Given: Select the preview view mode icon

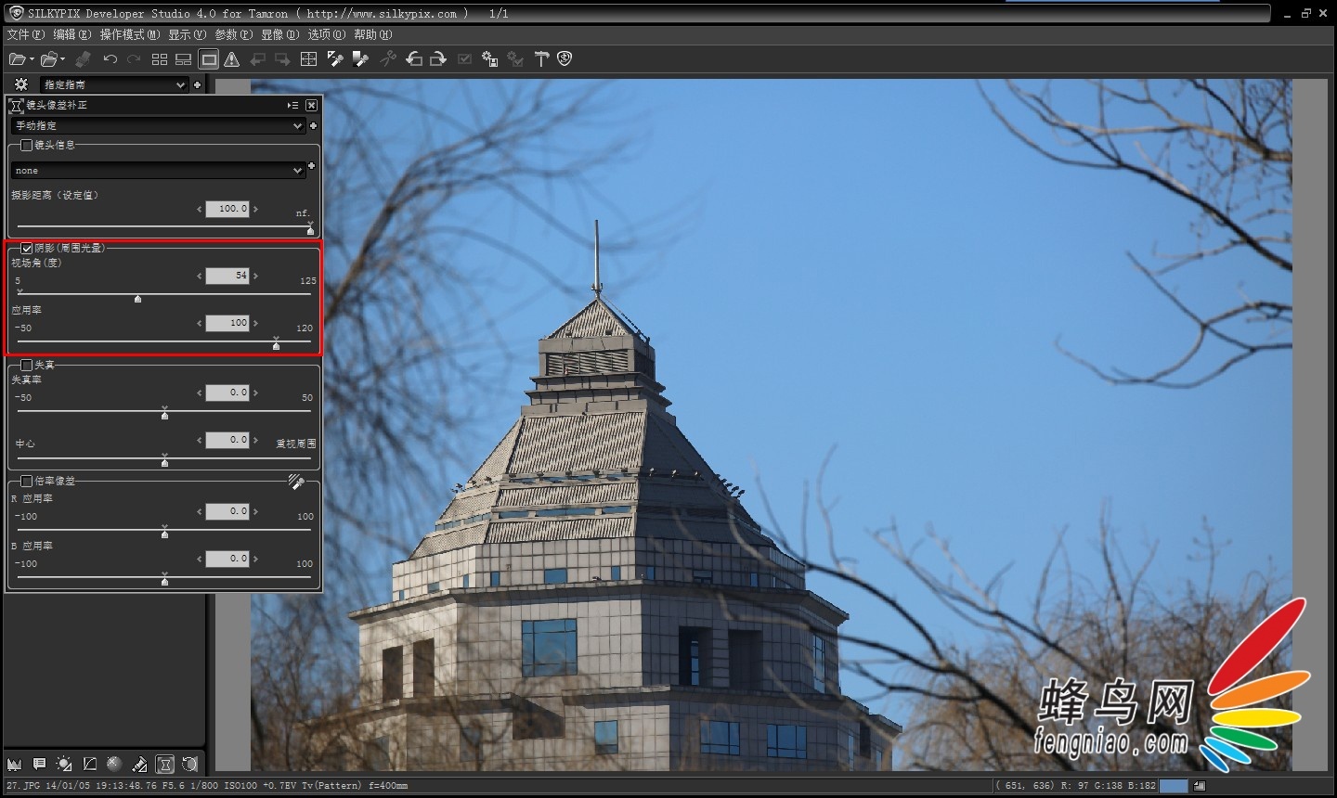Looking at the screenshot, I should click(x=209, y=59).
